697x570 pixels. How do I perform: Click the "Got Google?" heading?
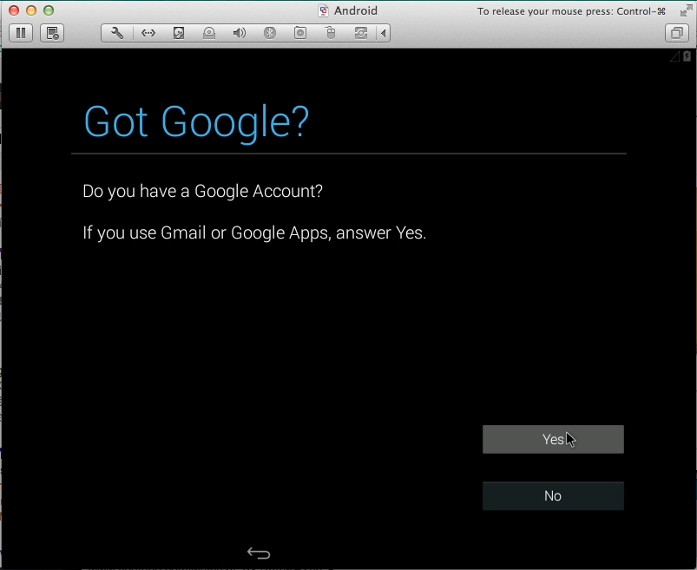click(x=196, y=122)
